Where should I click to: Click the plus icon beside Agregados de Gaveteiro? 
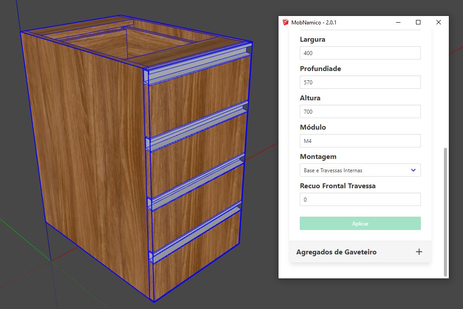419,252
